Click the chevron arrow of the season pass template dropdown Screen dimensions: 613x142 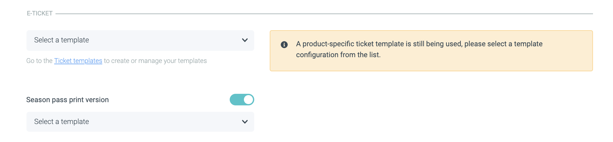(245, 122)
